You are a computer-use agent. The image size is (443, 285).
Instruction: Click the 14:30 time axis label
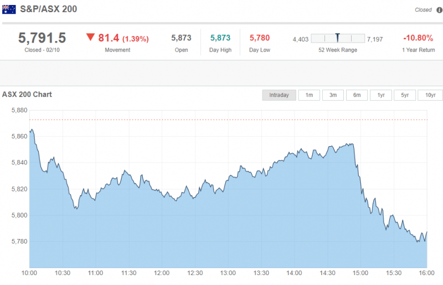(327, 273)
